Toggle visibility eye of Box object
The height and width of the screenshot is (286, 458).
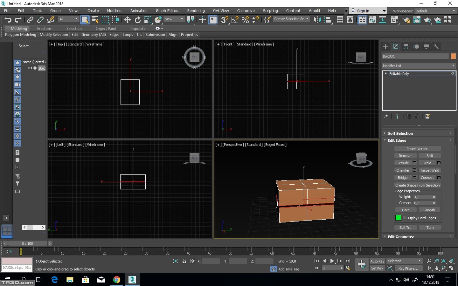(30, 68)
